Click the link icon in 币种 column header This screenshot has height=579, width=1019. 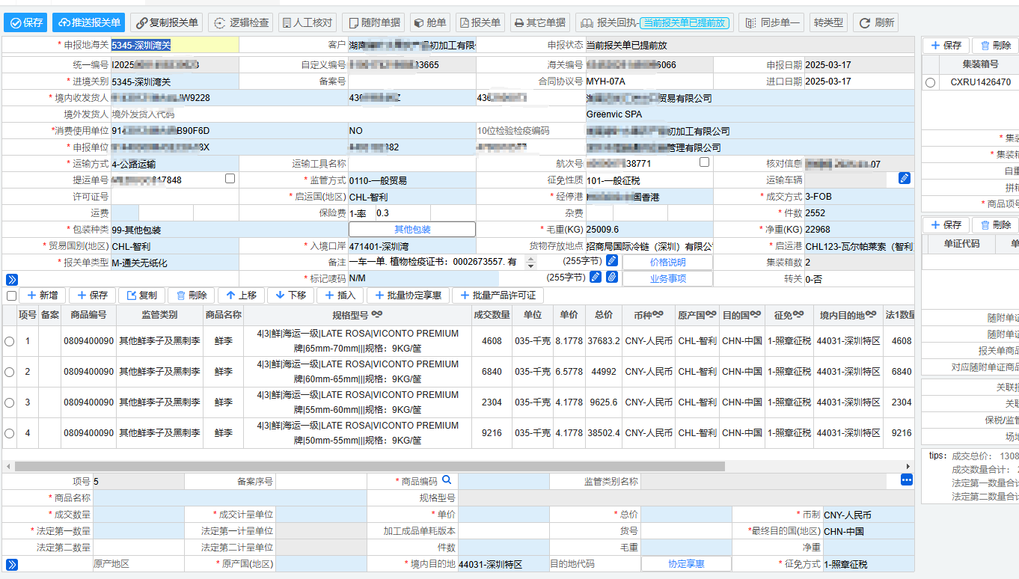658,314
